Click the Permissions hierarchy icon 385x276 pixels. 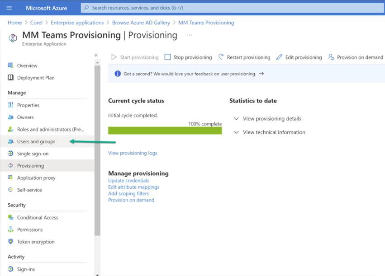click(10, 229)
